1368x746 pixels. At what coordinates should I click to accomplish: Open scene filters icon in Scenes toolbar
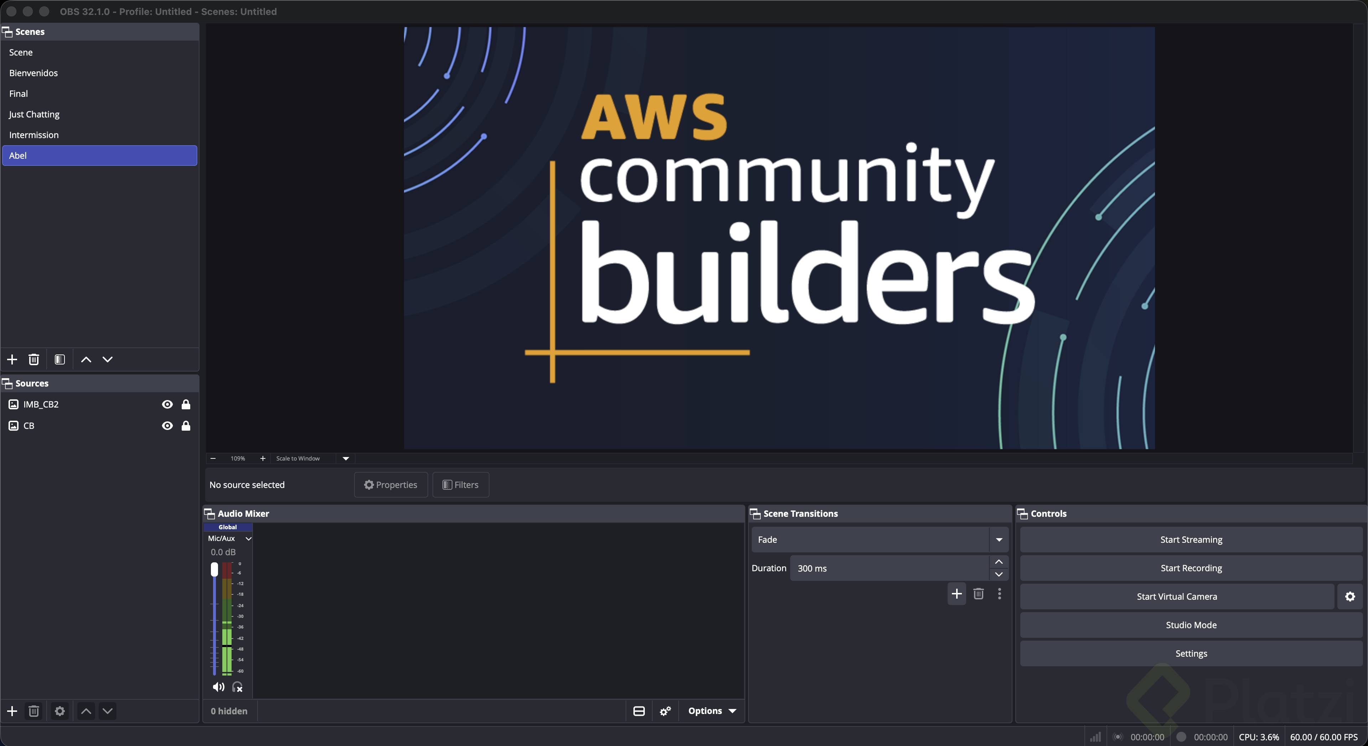point(59,359)
